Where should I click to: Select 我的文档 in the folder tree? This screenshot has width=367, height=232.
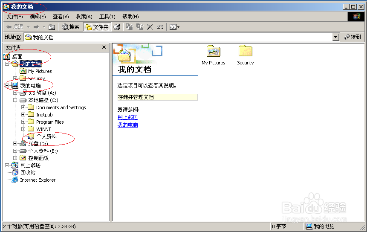pos(31,64)
